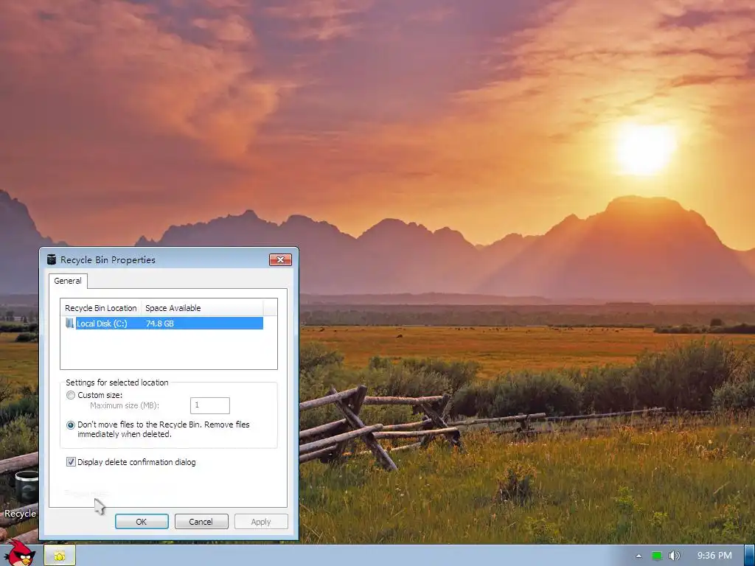Click the Recycle Bin Location column header
Viewport: 755px width, 566px height.
coord(100,308)
